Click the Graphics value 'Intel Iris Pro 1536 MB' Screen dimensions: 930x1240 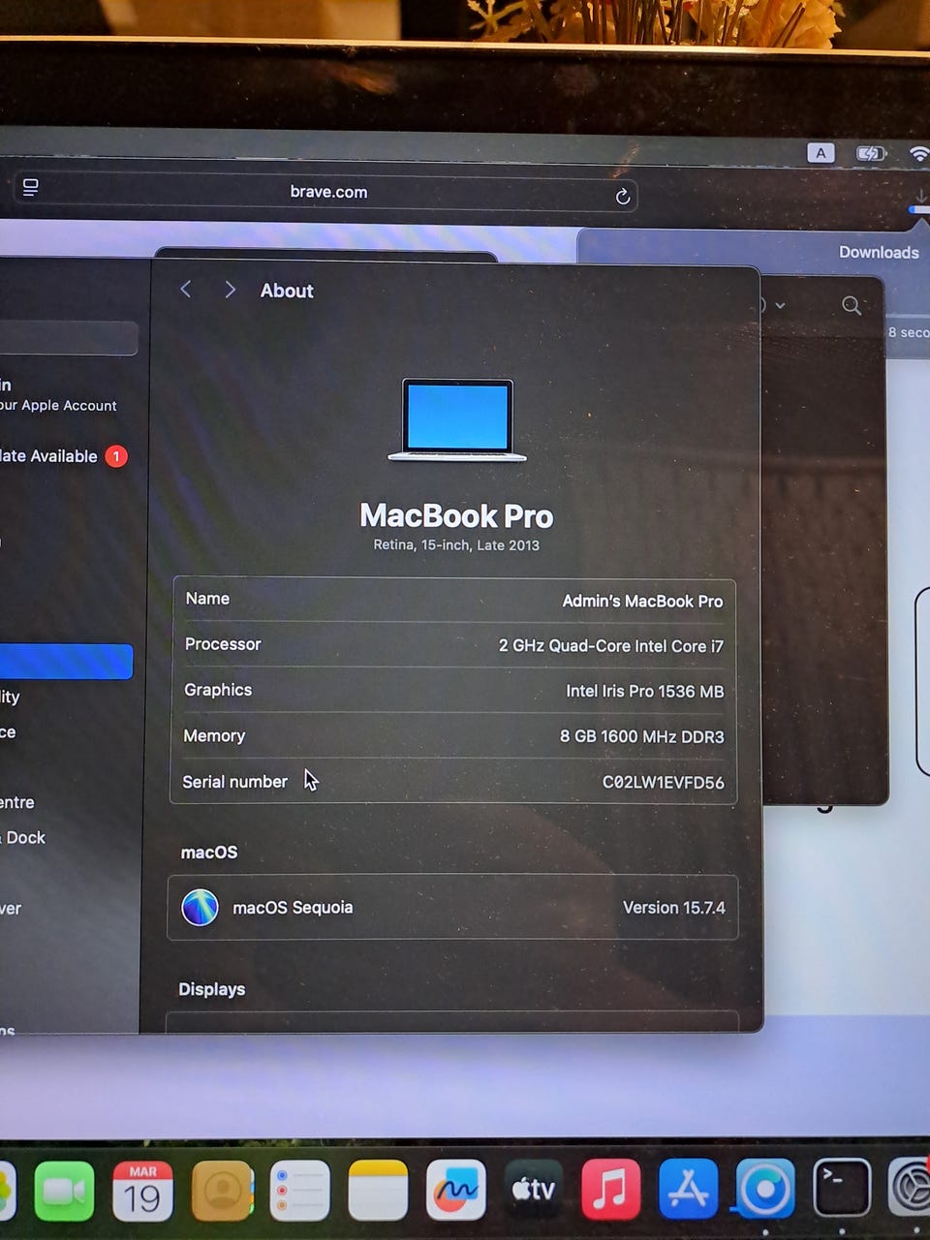point(644,692)
